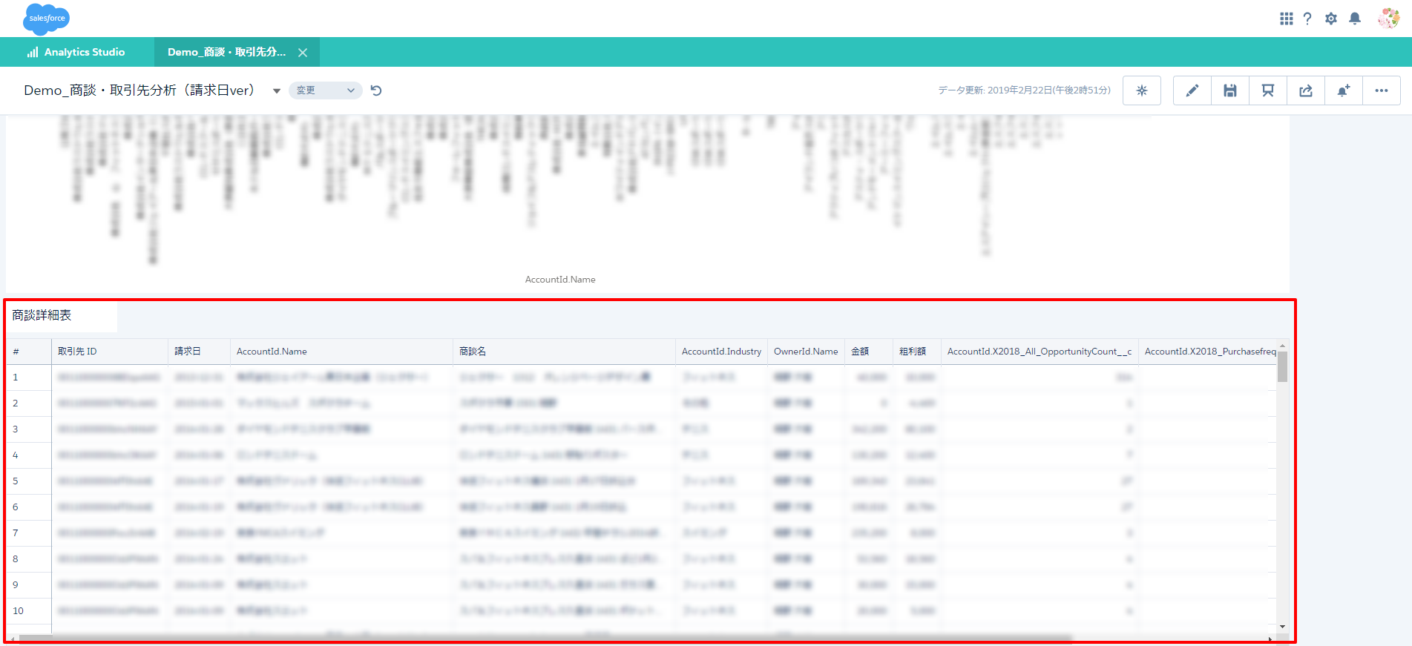Click the table's vertical scrollbar thumb
The height and width of the screenshot is (646, 1412).
(1282, 367)
